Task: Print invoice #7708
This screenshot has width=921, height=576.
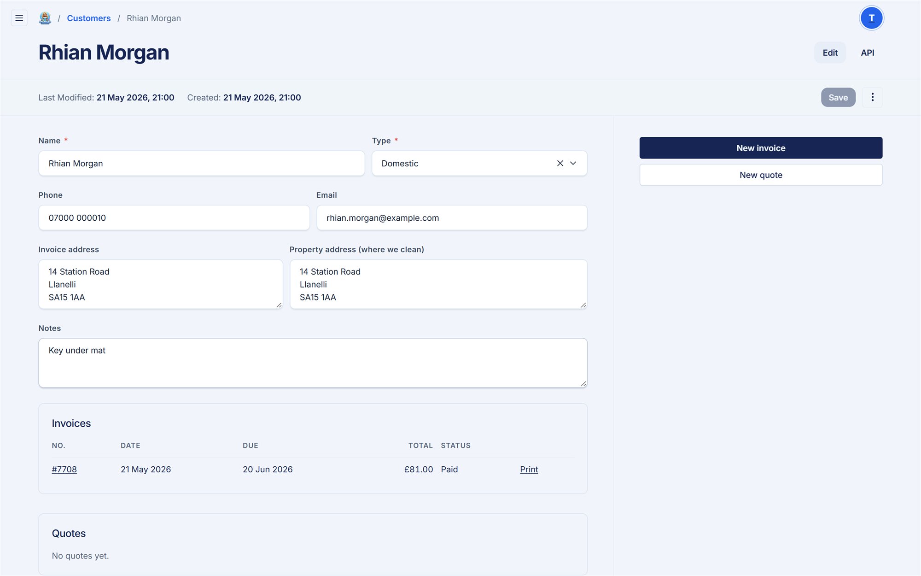Action: point(529,469)
